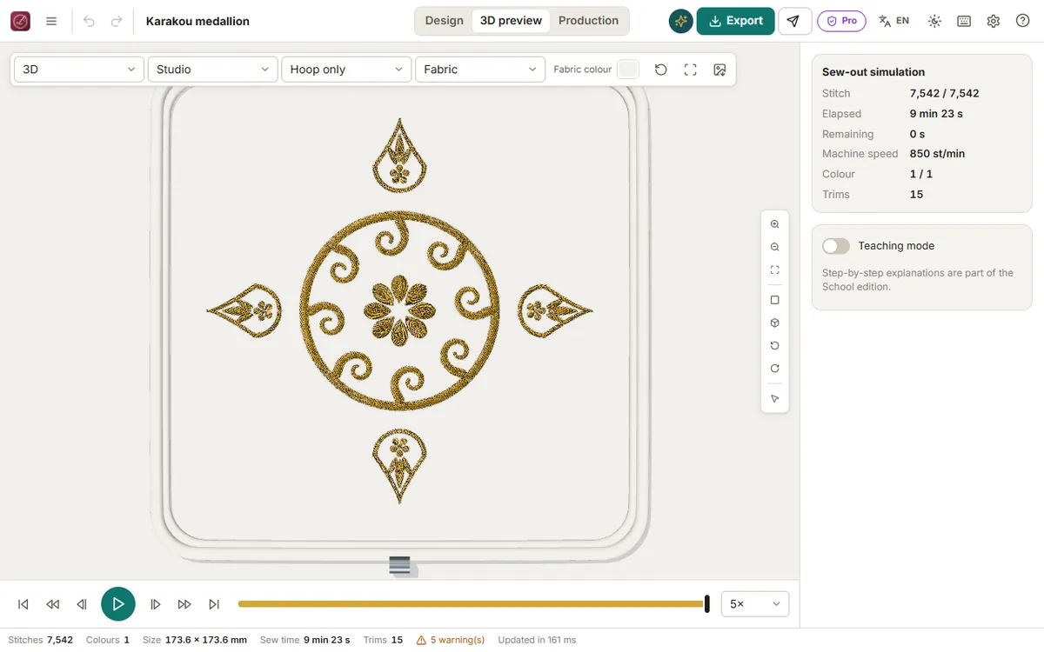Reset the preview view in the toolbar
1044x652 pixels.
(661, 70)
